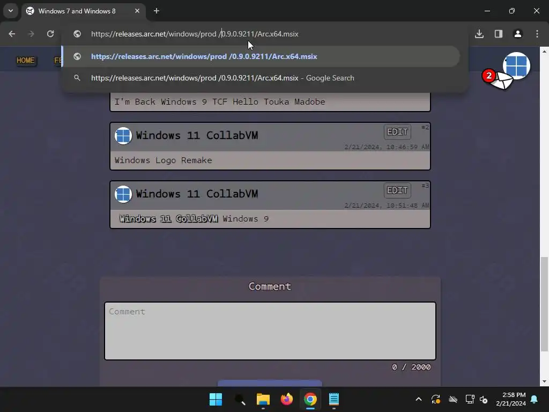
Task: Open Notepad from the taskbar
Action: 333,399
